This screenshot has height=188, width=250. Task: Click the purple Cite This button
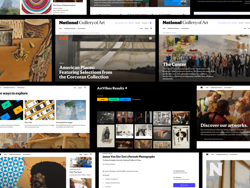pyautogui.click(x=184, y=185)
